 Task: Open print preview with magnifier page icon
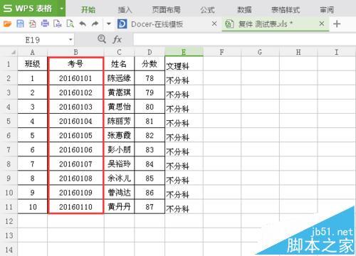click(x=70, y=23)
